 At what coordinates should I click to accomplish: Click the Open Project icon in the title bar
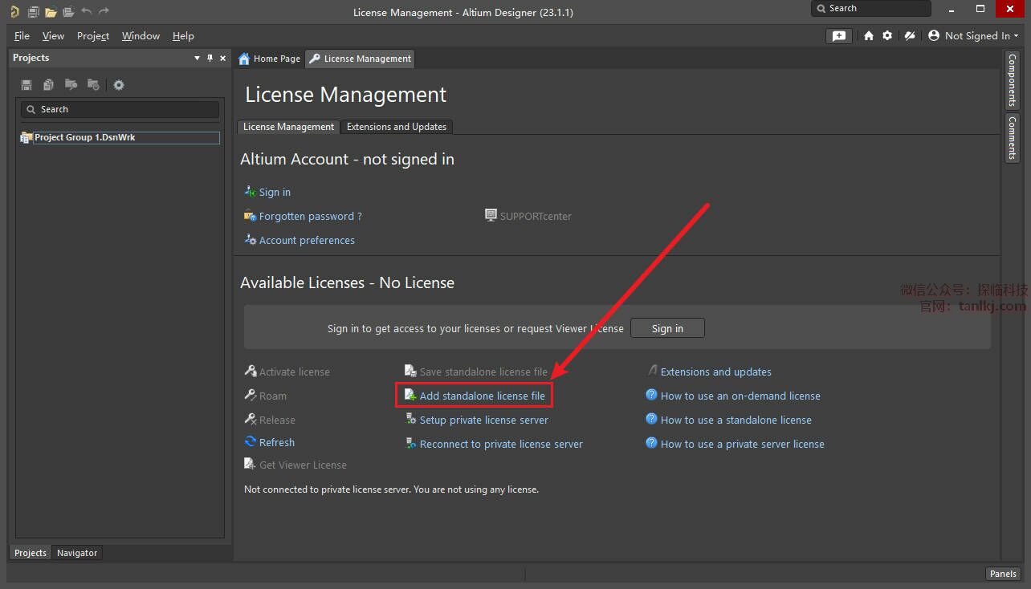click(68, 12)
